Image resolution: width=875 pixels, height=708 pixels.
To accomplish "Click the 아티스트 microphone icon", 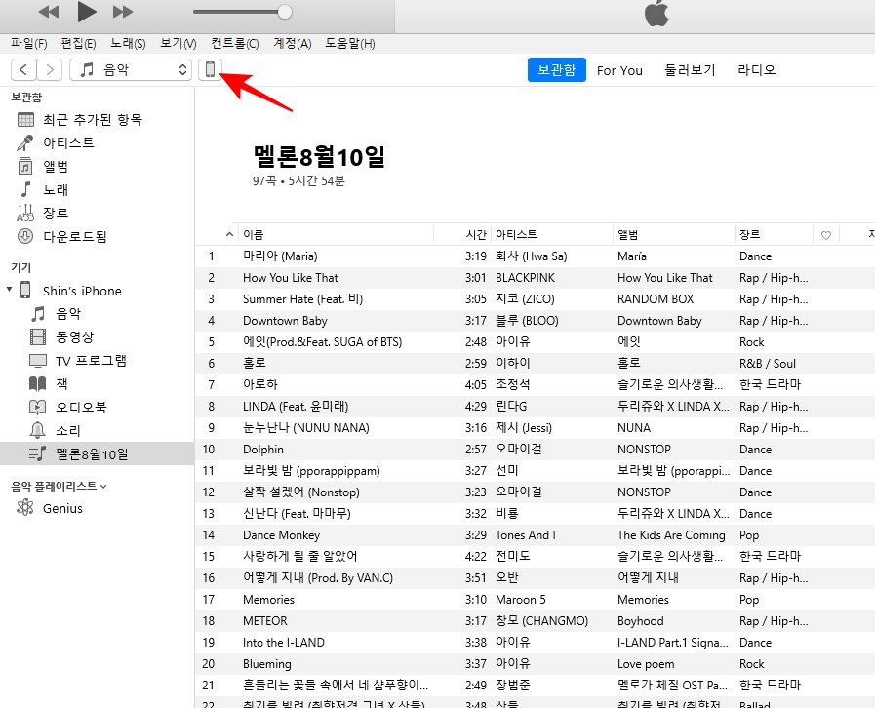I will click(24, 142).
